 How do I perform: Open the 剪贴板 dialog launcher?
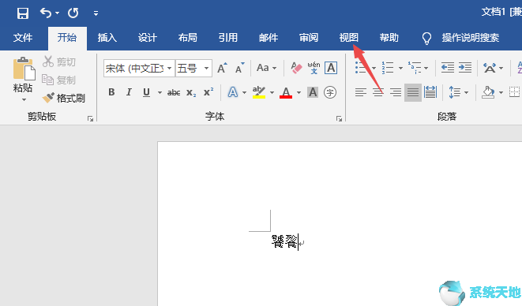coord(90,118)
